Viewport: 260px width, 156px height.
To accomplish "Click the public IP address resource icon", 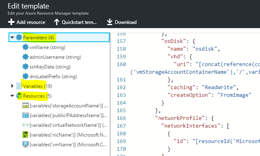I will 26,115.
